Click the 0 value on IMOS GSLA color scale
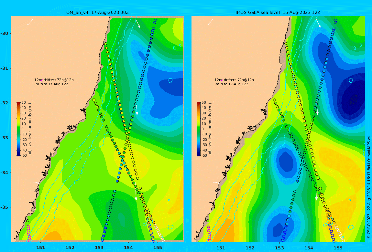 (203, 129)
